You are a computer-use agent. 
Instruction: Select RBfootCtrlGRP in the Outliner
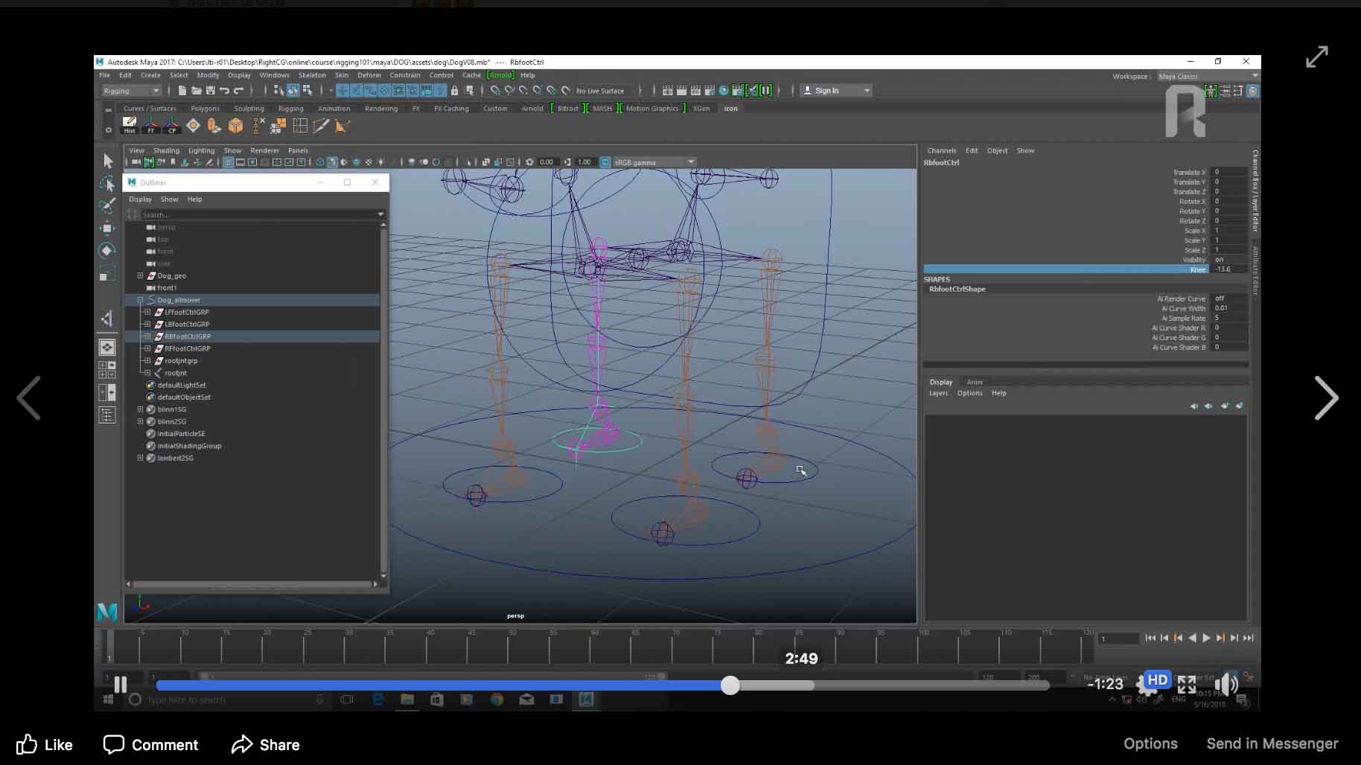point(187,336)
